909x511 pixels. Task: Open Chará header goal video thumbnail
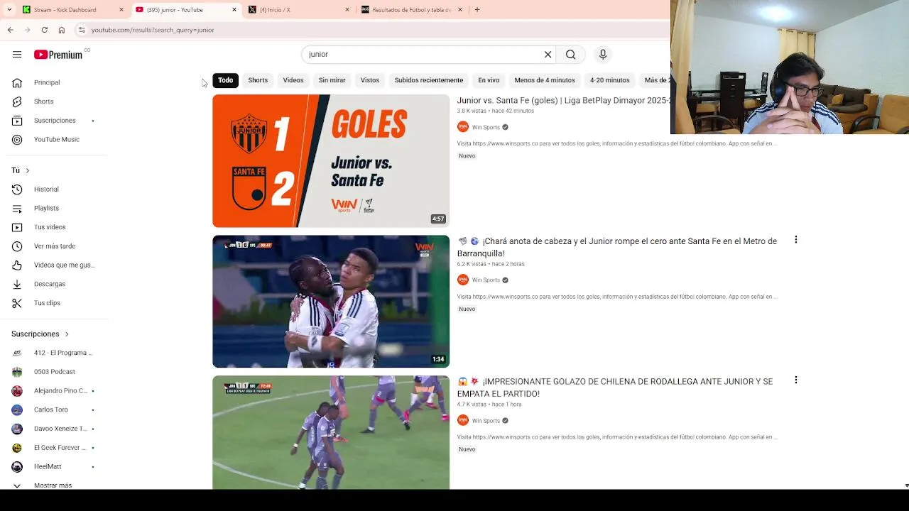click(331, 302)
